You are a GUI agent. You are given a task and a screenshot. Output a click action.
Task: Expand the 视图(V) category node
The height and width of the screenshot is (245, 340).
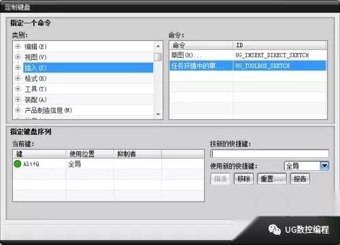coord(18,57)
